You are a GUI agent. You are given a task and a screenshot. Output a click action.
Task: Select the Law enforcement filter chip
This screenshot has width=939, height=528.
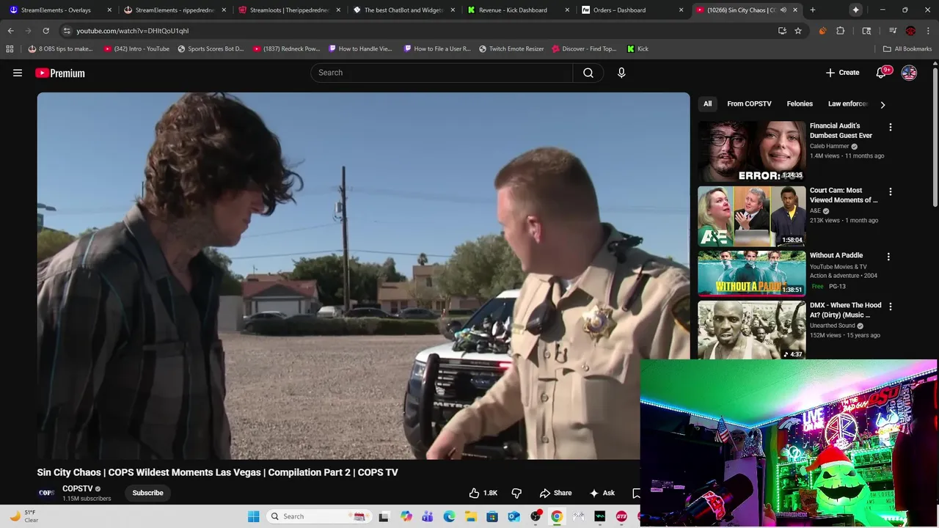pyautogui.click(x=847, y=104)
